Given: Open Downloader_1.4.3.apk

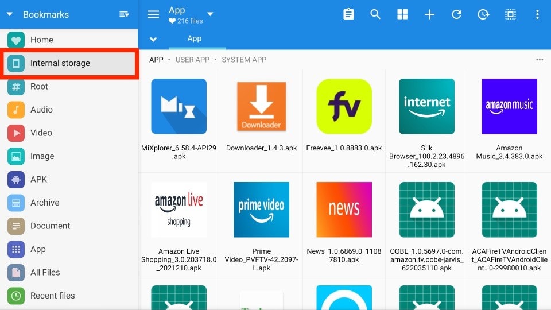Looking at the screenshot, I should 262,119.
